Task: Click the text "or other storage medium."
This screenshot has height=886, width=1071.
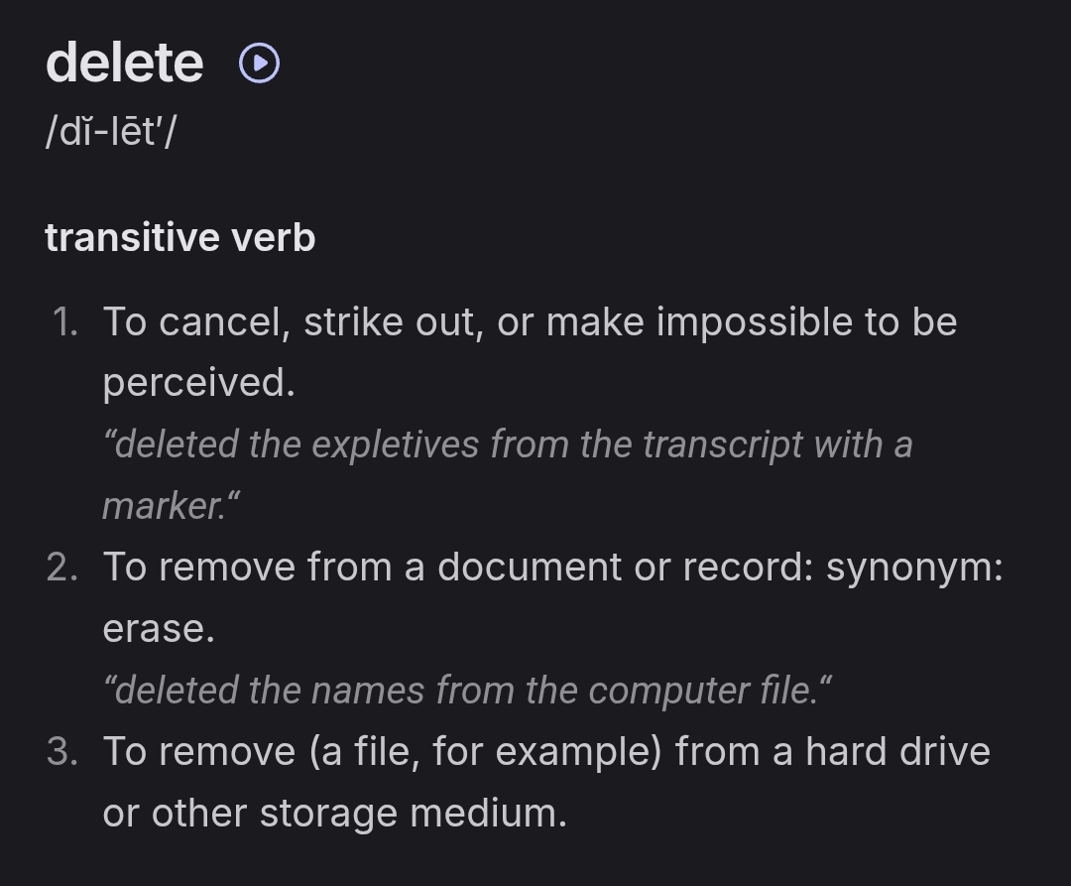Action: pos(334,814)
